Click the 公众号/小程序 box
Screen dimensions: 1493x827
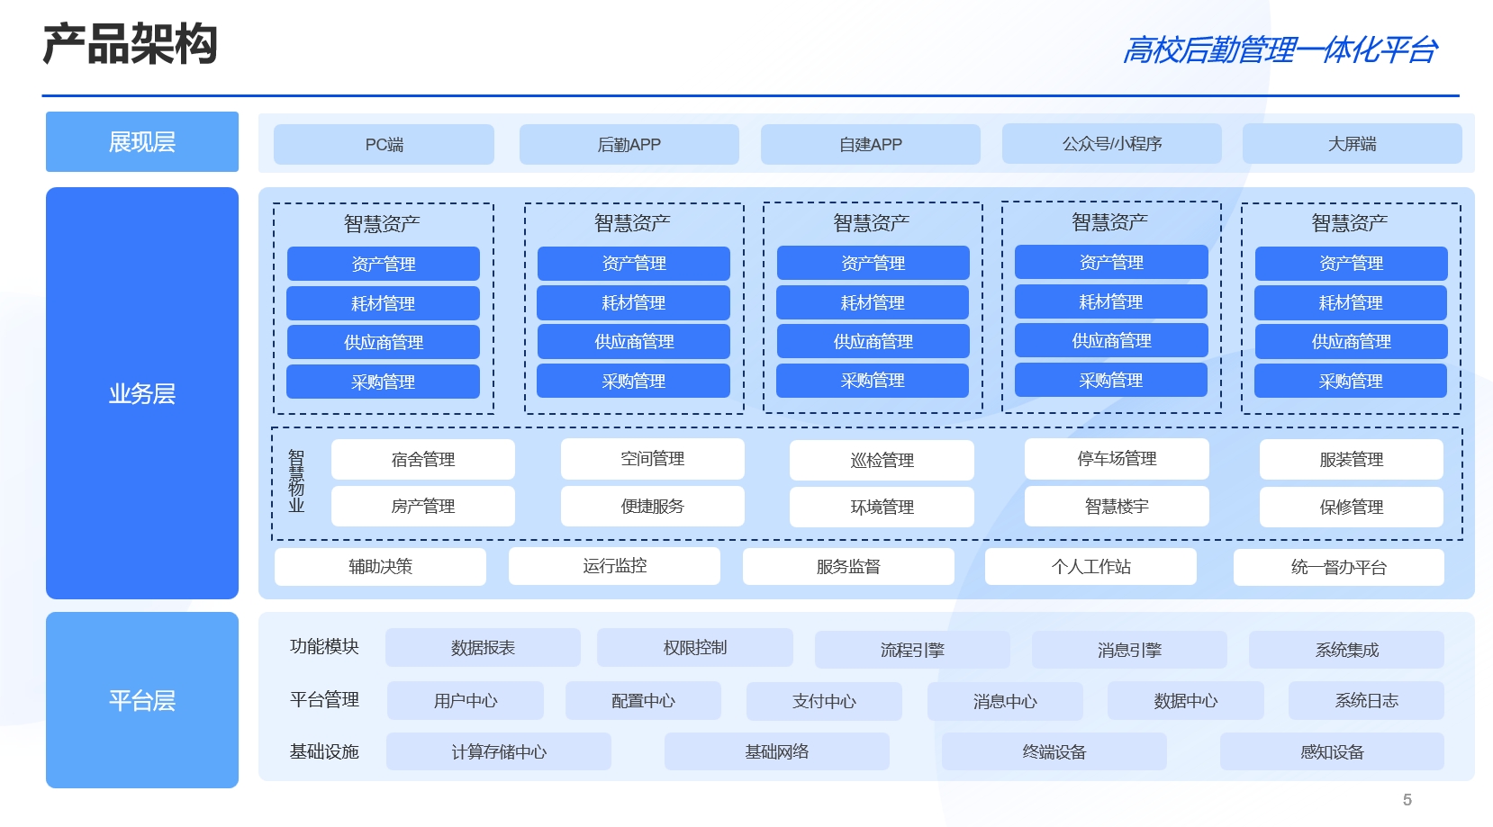[x=1112, y=143]
